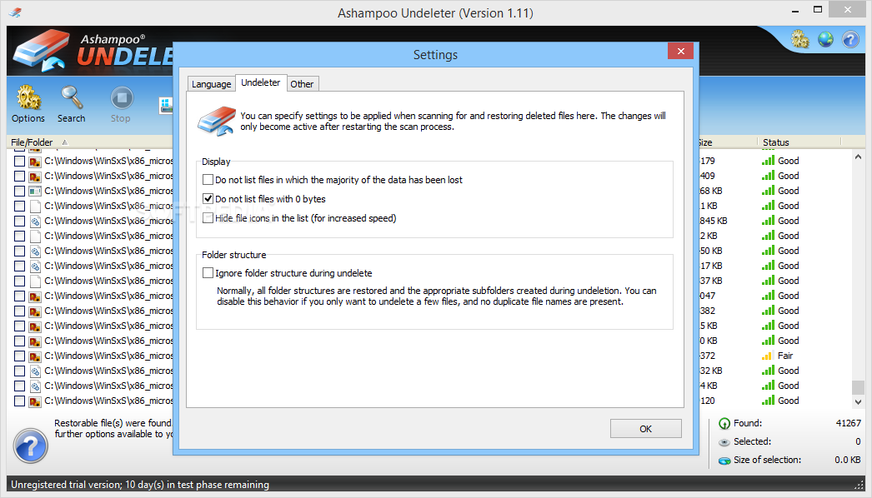The height and width of the screenshot is (498, 872).
Task: Click the Ashampoo eraser title bar icon
Action: pyautogui.click(x=15, y=12)
